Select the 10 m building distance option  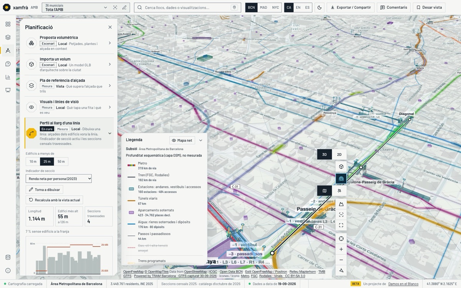(33, 162)
